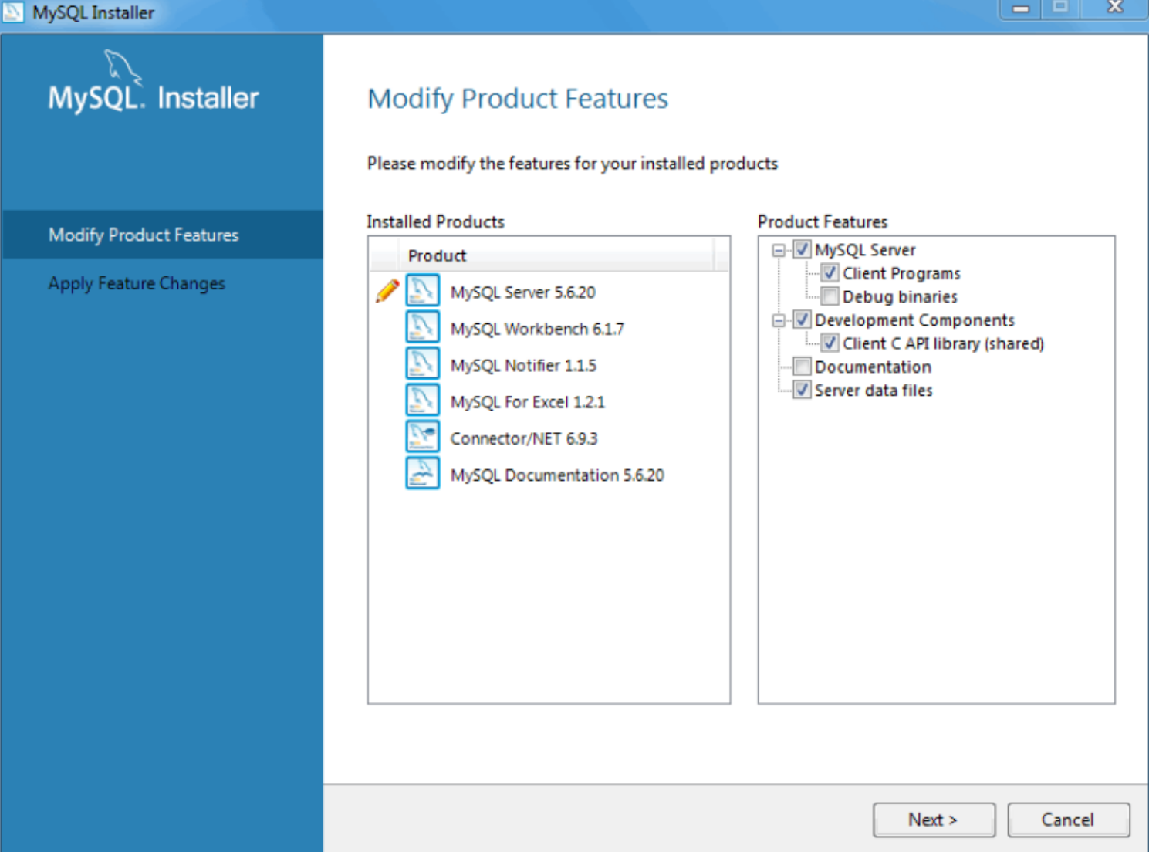The image size is (1149, 852).
Task: Select Modify Product Features in the sidebar
Action: coord(144,235)
